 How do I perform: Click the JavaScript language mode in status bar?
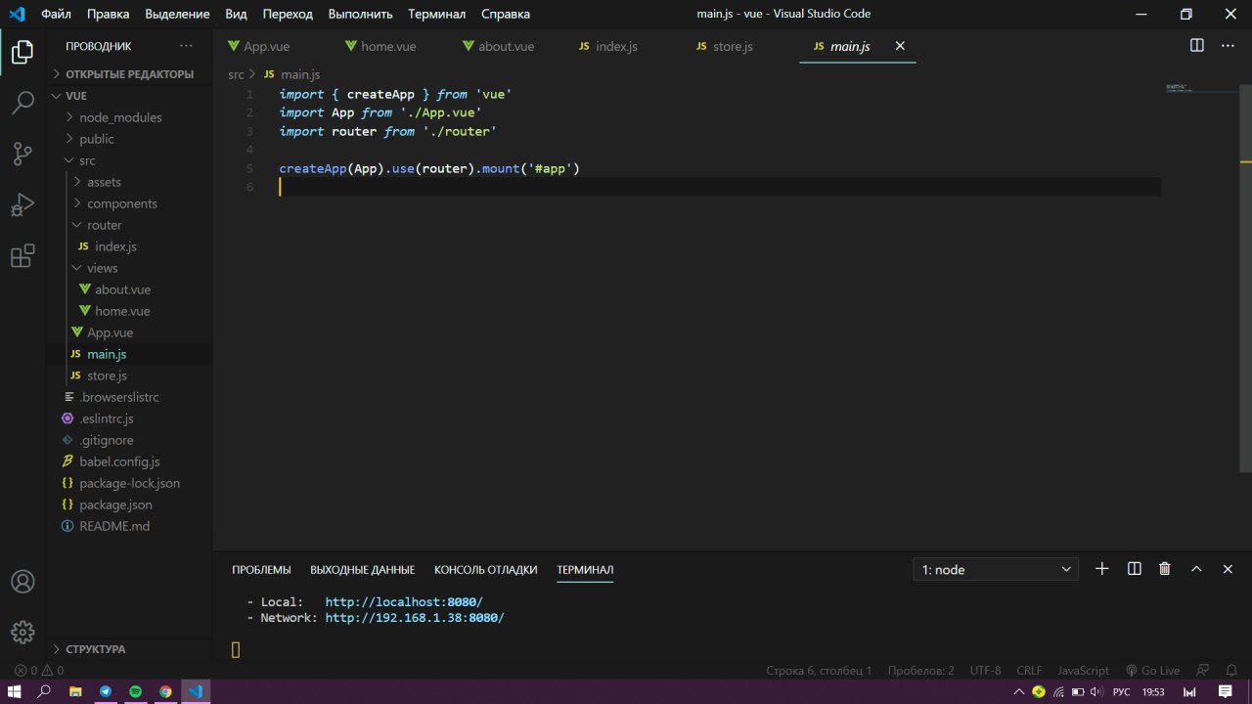(1083, 671)
